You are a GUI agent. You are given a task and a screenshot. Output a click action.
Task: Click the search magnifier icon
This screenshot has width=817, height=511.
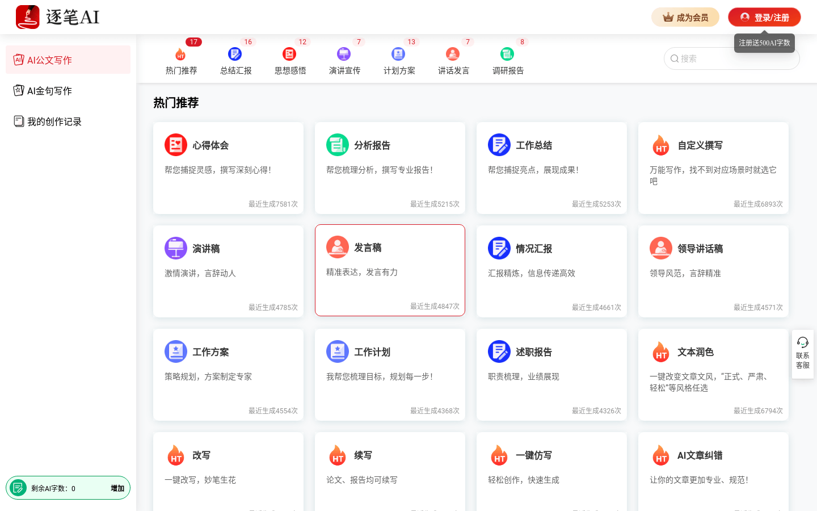click(x=675, y=58)
